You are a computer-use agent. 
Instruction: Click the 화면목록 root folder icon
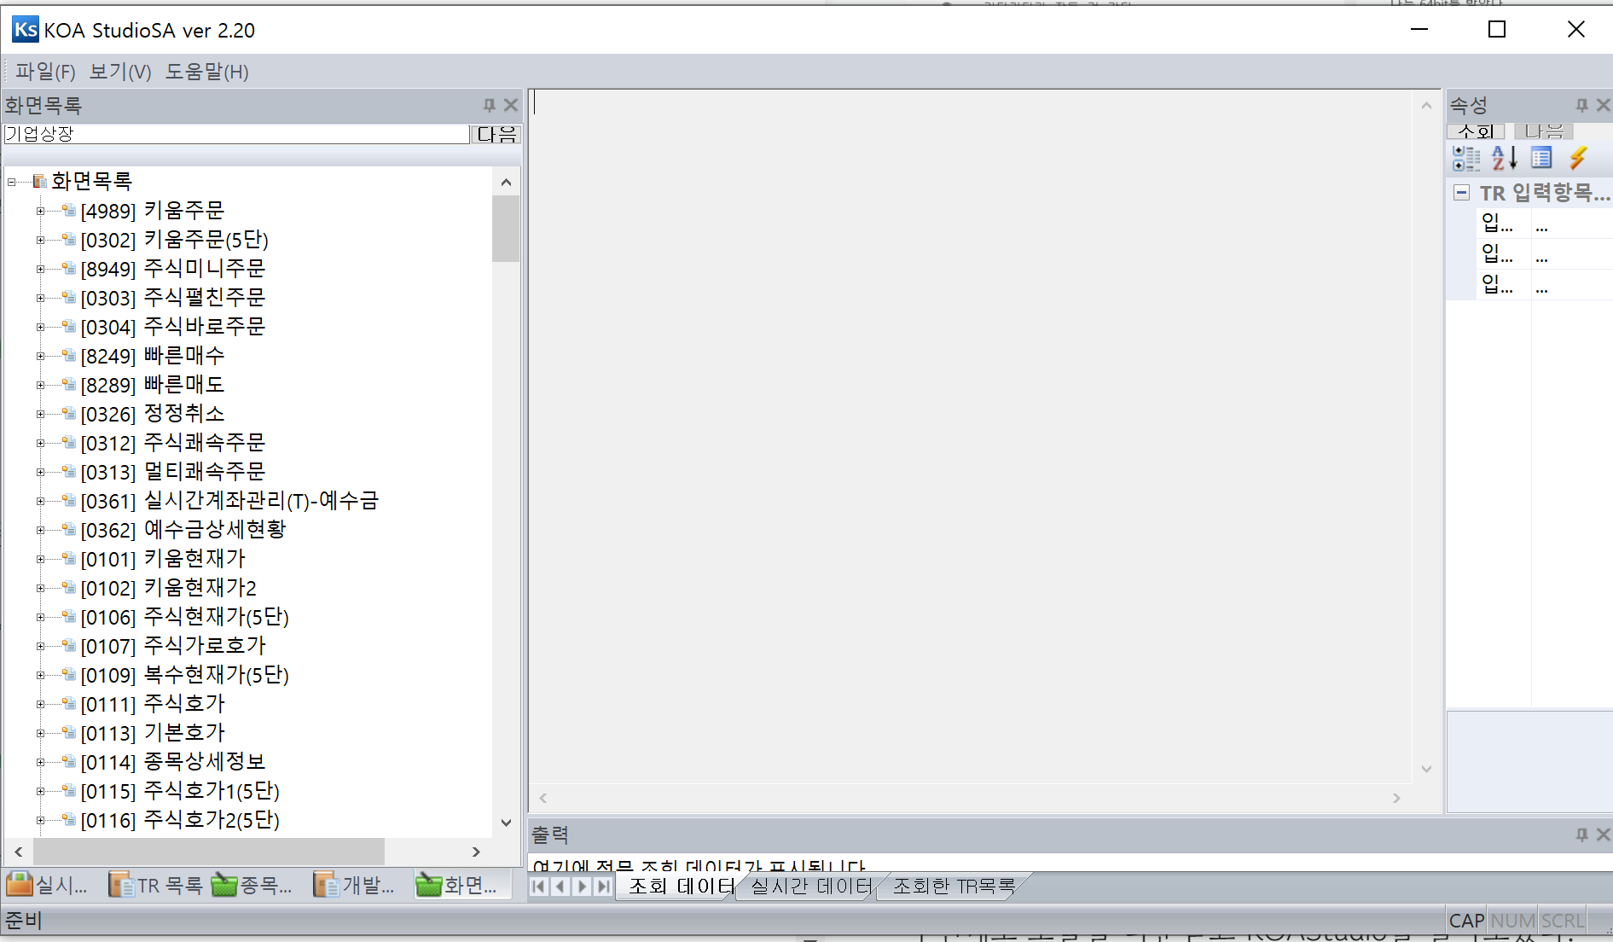point(39,181)
